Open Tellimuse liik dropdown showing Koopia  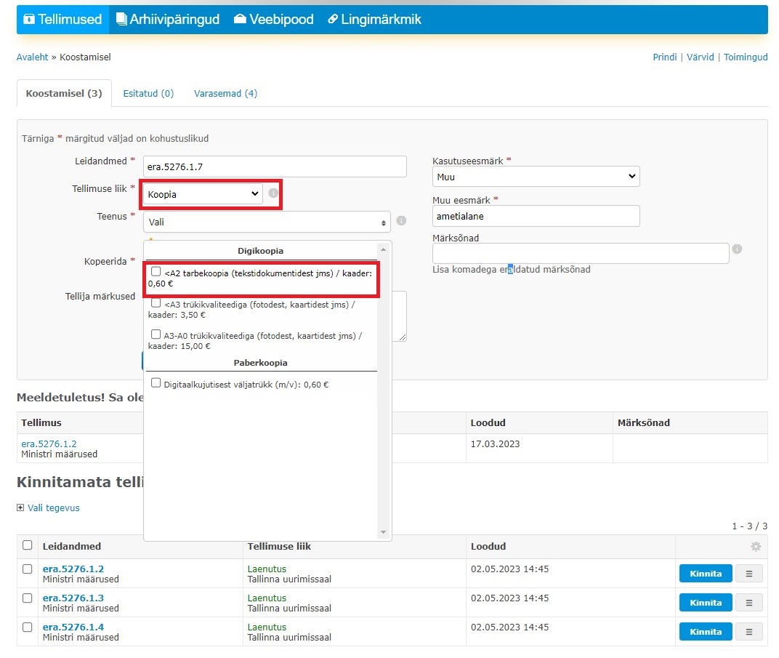pos(203,194)
